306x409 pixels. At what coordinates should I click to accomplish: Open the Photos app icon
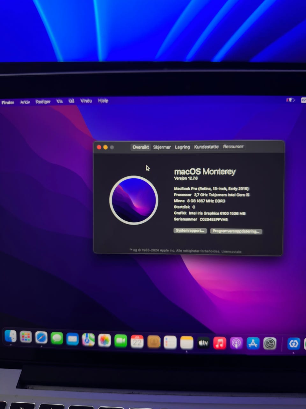(x=104, y=340)
